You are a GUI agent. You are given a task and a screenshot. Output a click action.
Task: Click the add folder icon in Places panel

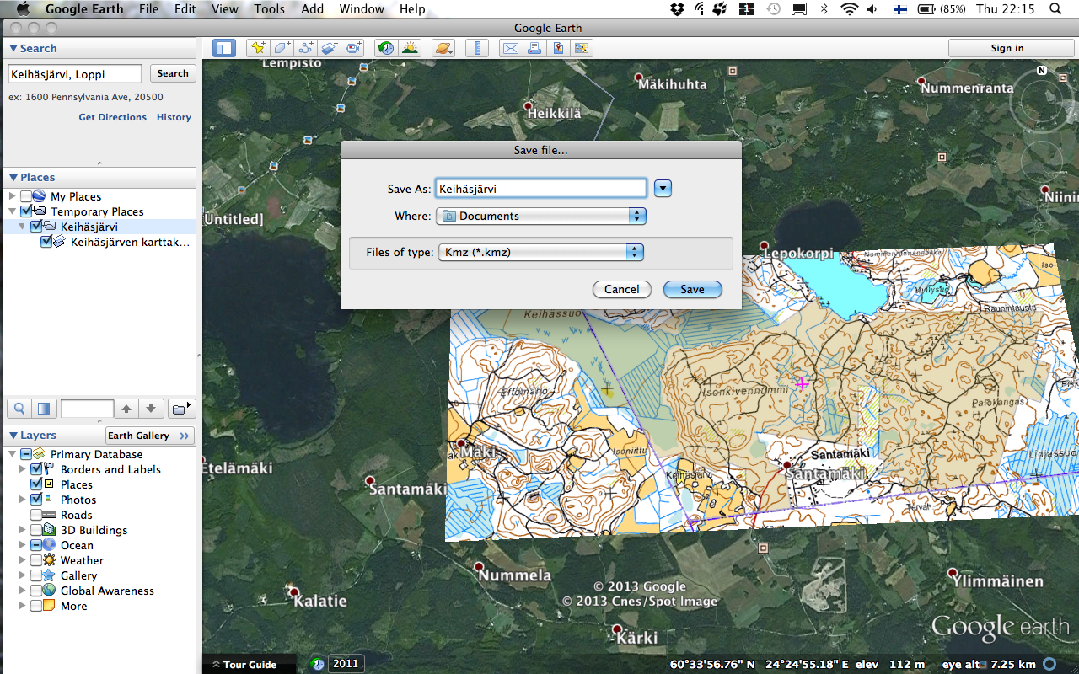(x=180, y=409)
